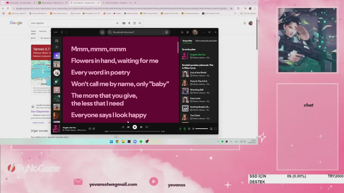Go back using Spotify's back arrow
This screenshot has width=344, height=193.
(x=62, y=32)
